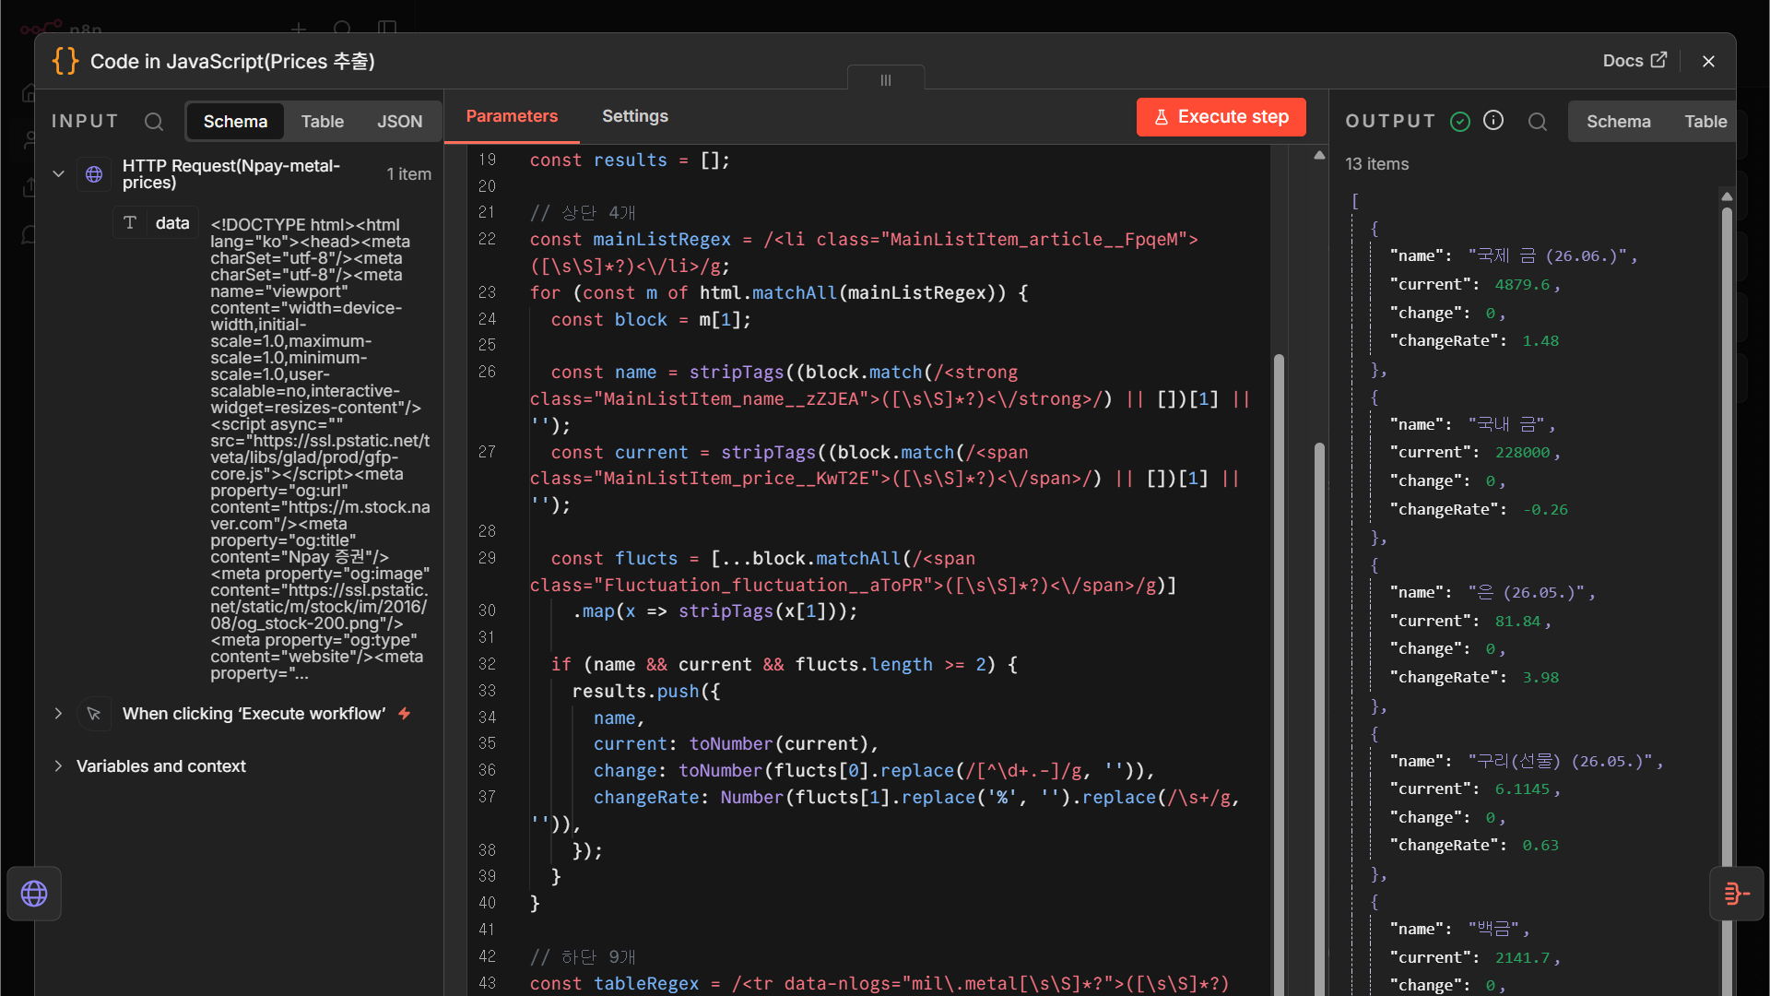Switch INPUT view to Schema

pos(235,122)
